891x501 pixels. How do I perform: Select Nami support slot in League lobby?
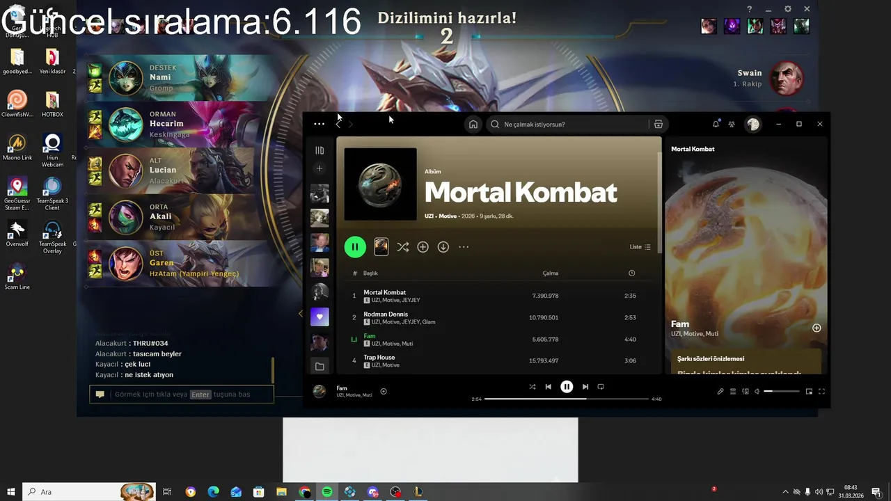tap(179, 78)
